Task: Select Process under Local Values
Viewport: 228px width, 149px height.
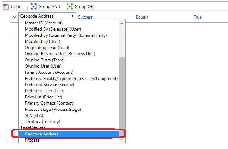Action: (x=32, y=140)
